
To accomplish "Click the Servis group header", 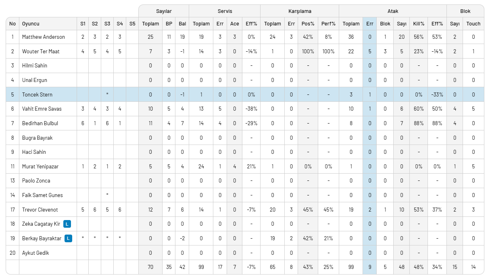I will tap(224, 11).
